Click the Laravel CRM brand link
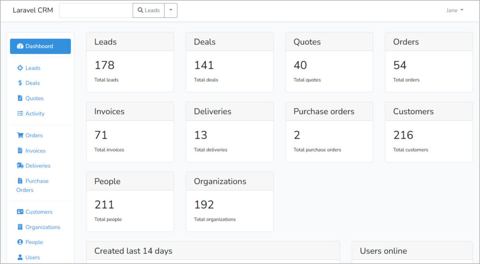 [x=33, y=10]
